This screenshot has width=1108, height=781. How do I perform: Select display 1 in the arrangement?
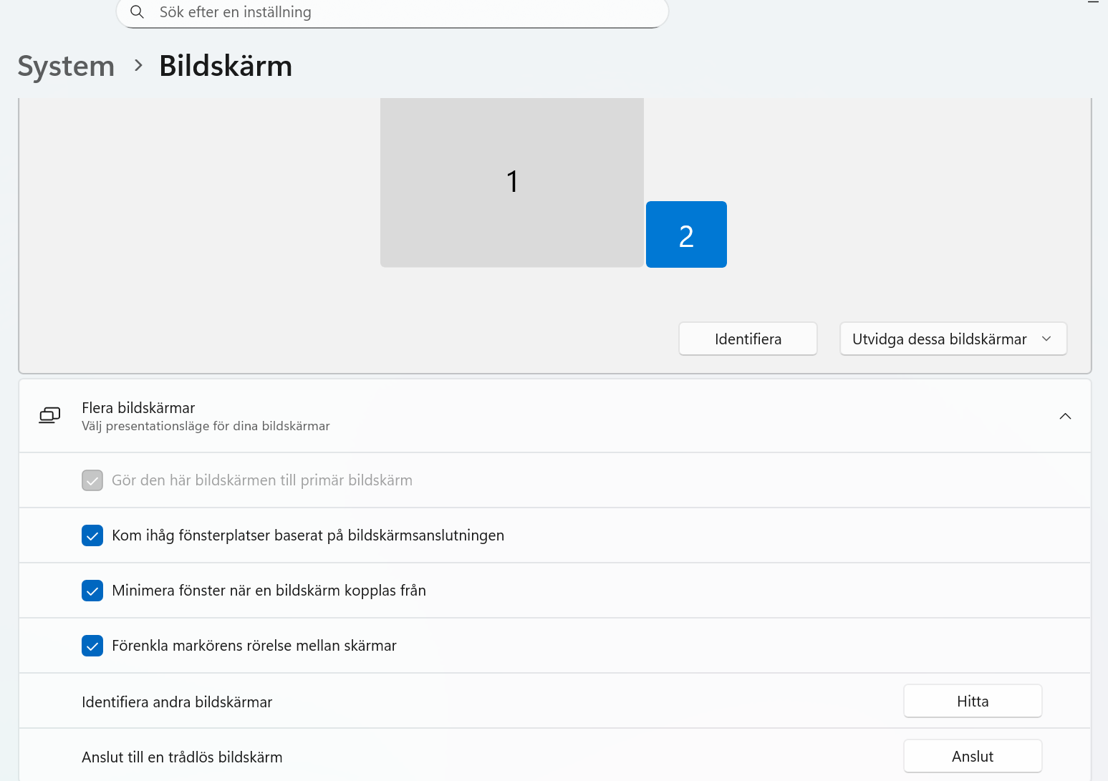click(512, 183)
